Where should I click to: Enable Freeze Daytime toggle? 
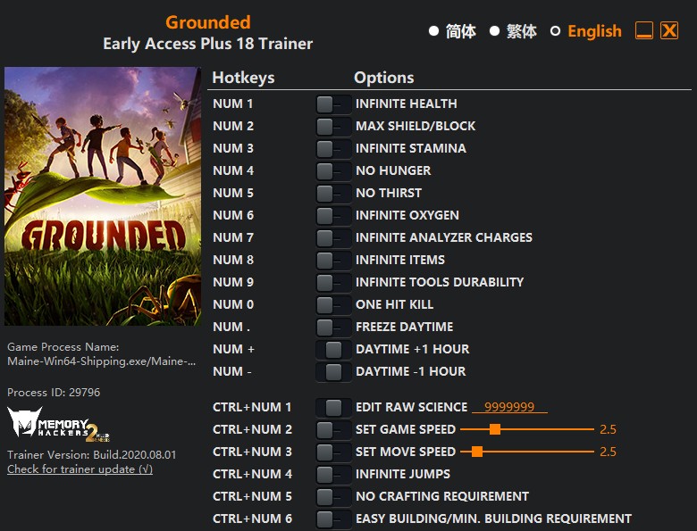[333, 328]
